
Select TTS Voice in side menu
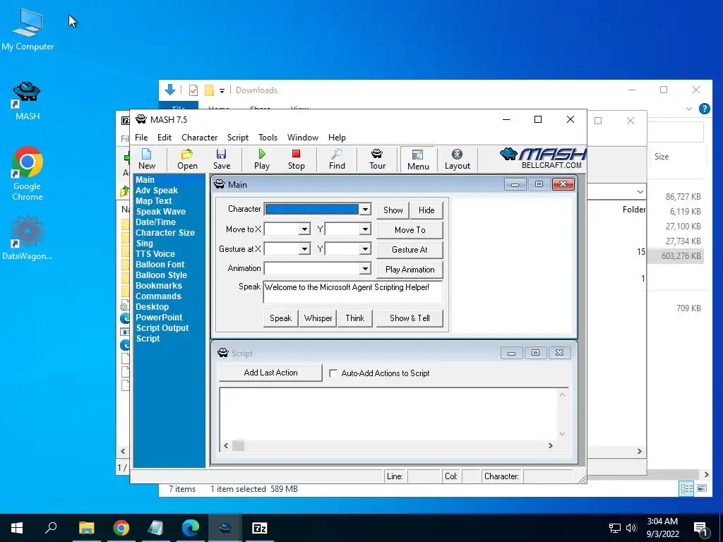click(155, 254)
